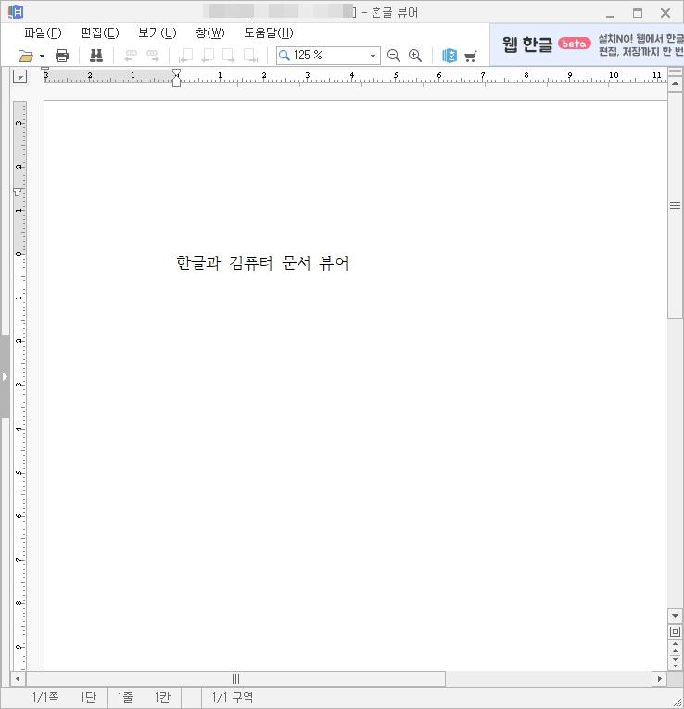Click the vertical ruler margin marker
684x709 pixels.
coord(18,192)
